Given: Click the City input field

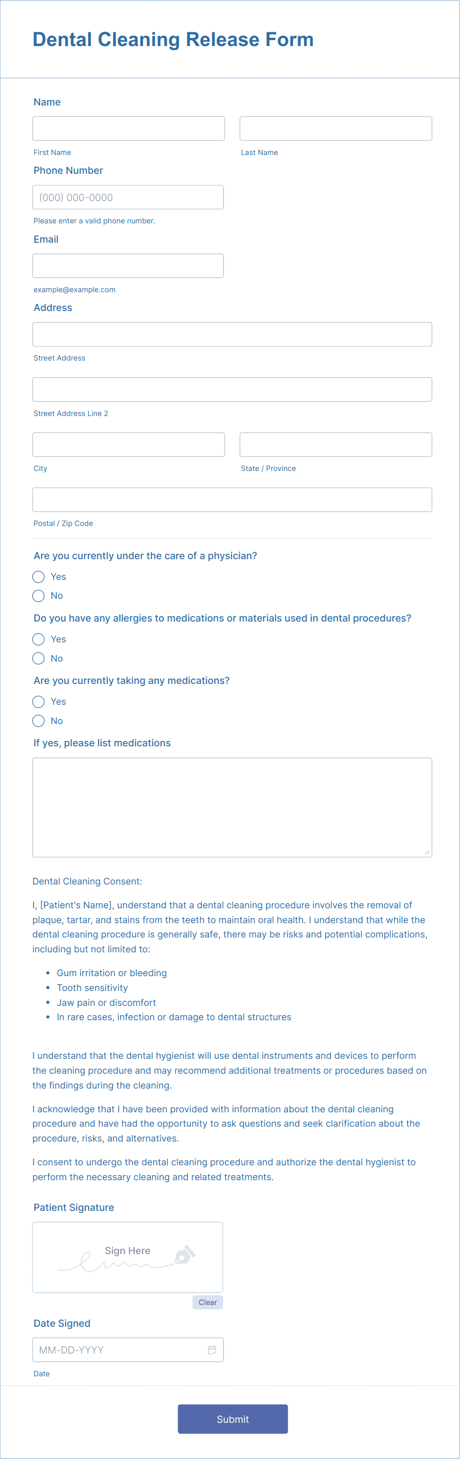Looking at the screenshot, I should [x=128, y=444].
